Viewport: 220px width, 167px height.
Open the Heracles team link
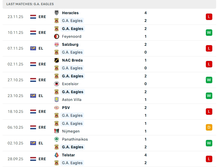point(70,13)
